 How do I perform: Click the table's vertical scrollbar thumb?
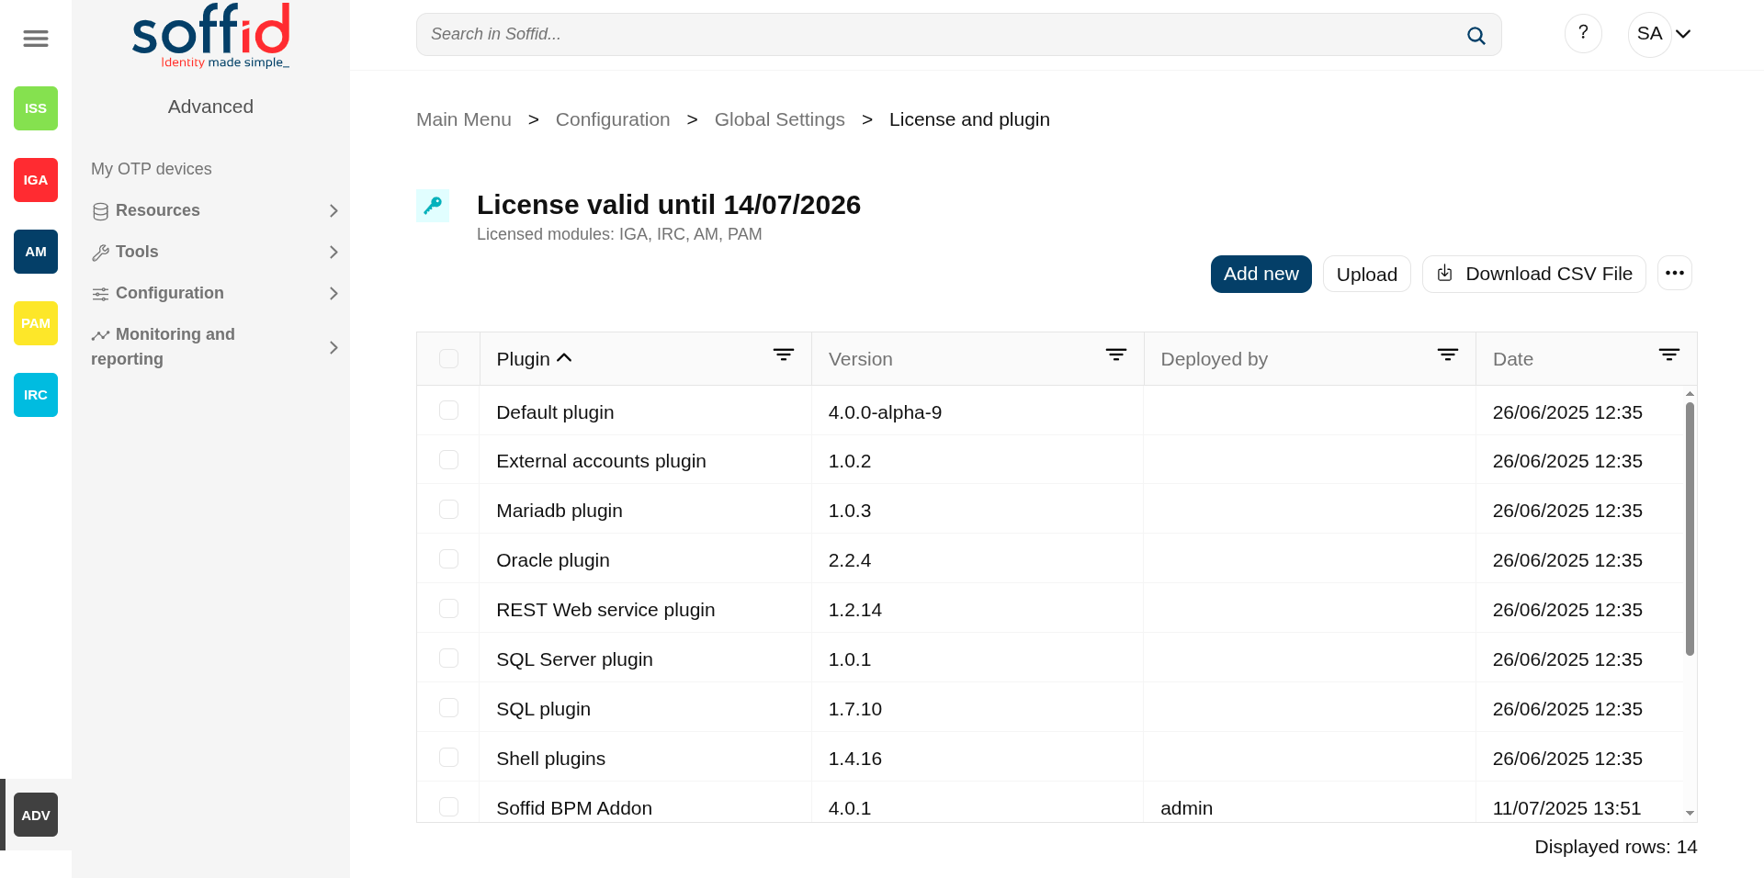click(1690, 528)
